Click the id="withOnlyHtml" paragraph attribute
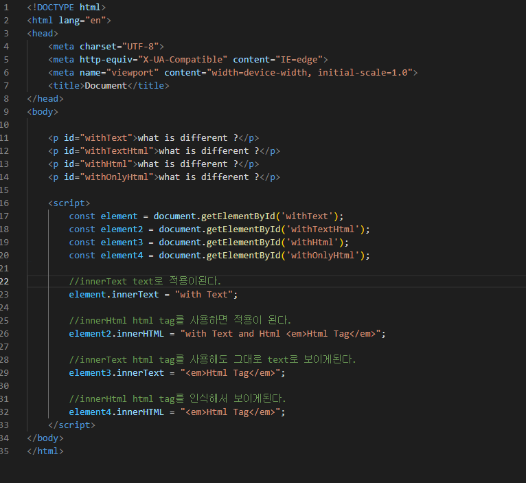 [x=108, y=177]
